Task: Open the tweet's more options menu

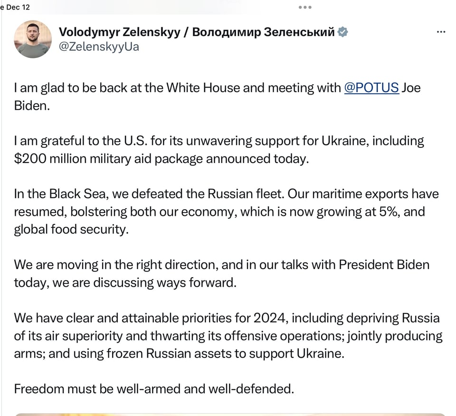Action: pos(441,32)
